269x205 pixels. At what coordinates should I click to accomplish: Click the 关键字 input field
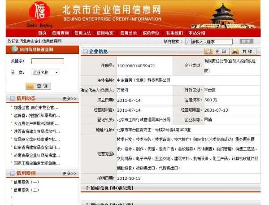click(x=48, y=61)
